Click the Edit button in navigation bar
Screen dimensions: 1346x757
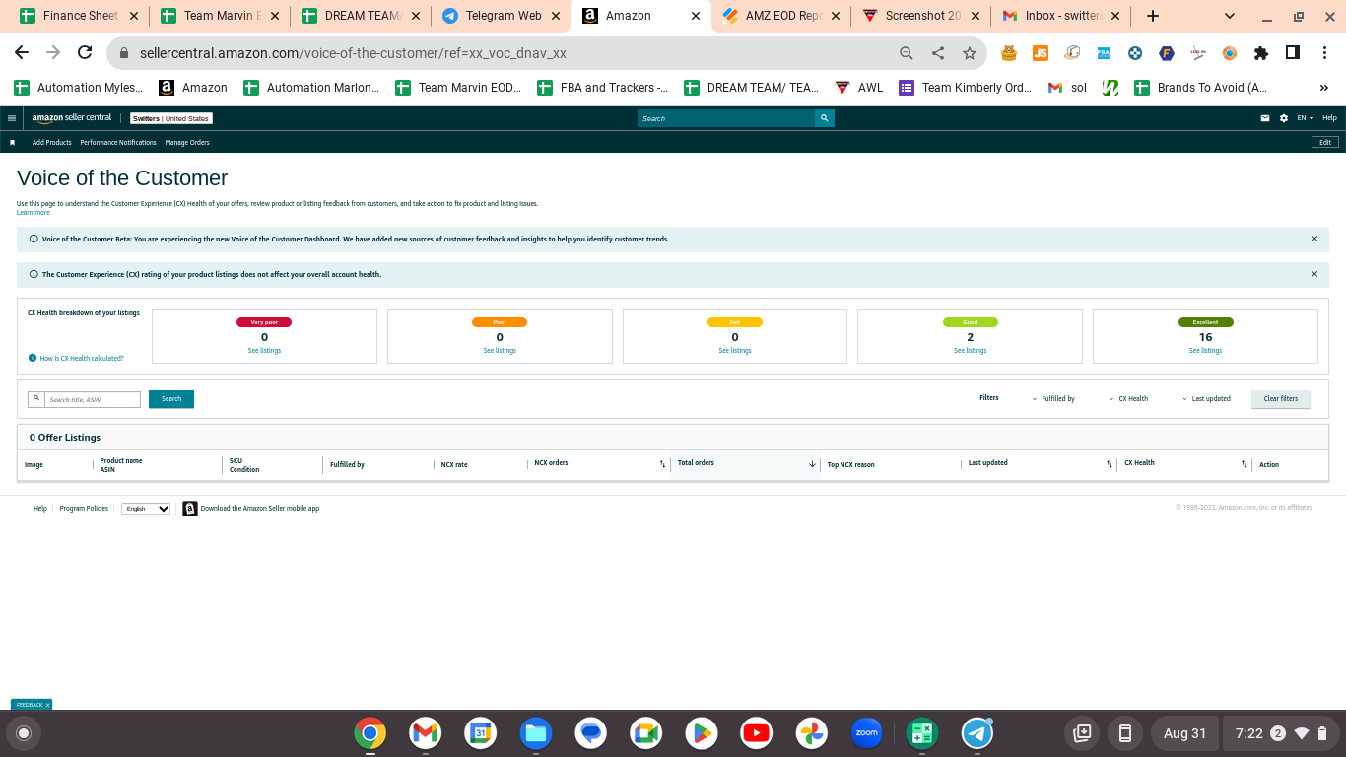(x=1325, y=143)
